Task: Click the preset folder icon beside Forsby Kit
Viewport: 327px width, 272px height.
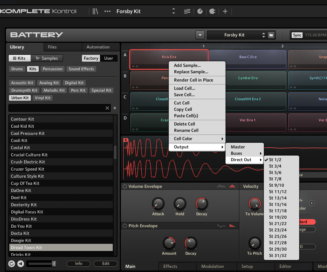Action: point(271,35)
